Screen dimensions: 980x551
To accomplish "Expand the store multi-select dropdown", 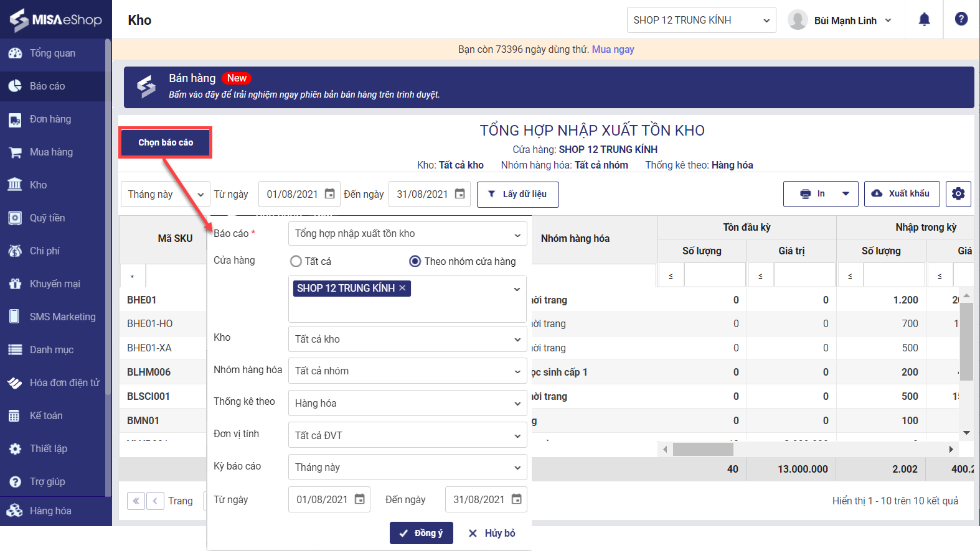I will (x=517, y=289).
